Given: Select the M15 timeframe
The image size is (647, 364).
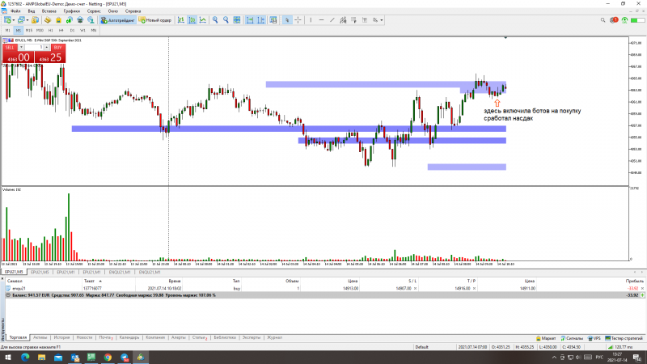Looking at the screenshot, I should coord(29,30).
